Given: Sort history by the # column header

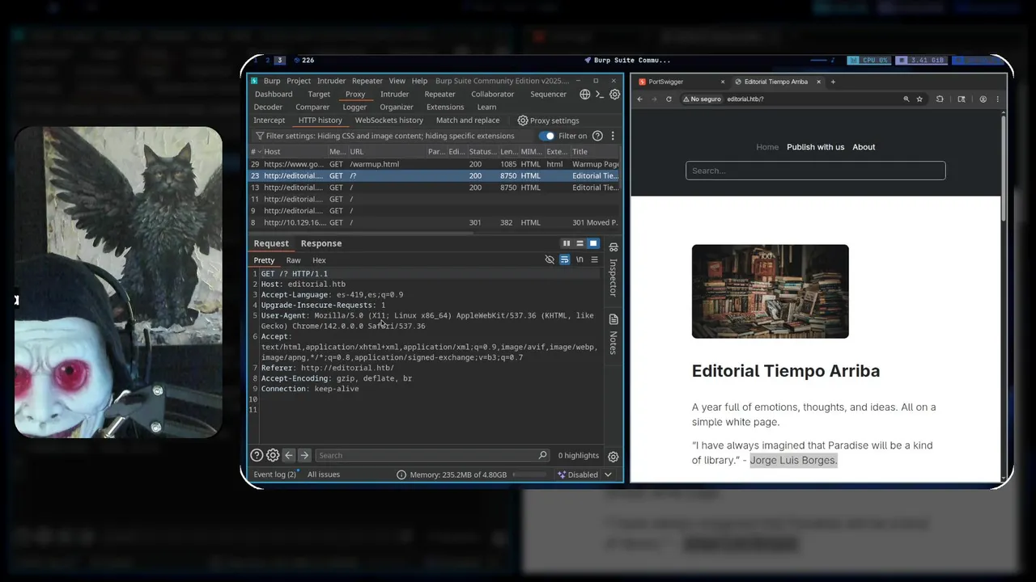Looking at the screenshot, I should (x=255, y=152).
